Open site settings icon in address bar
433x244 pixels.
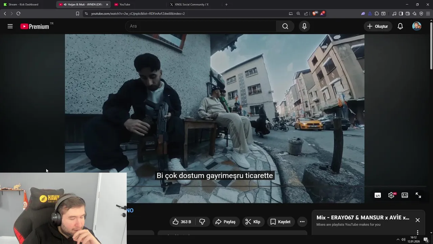click(86, 14)
